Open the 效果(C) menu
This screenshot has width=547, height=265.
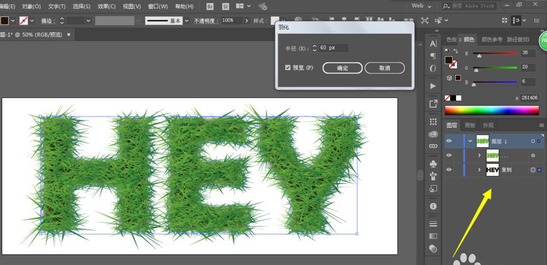click(107, 6)
